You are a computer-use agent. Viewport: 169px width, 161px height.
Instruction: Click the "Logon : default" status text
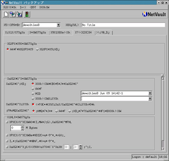point(145,157)
